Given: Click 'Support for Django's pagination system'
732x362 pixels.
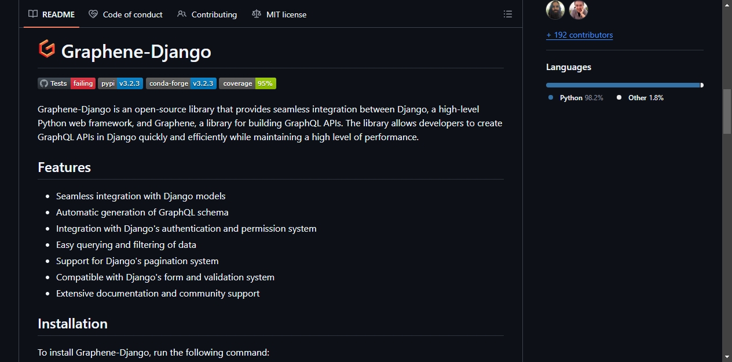Looking at the screenshot, I should pyautogui.click(x=137, y=261).
